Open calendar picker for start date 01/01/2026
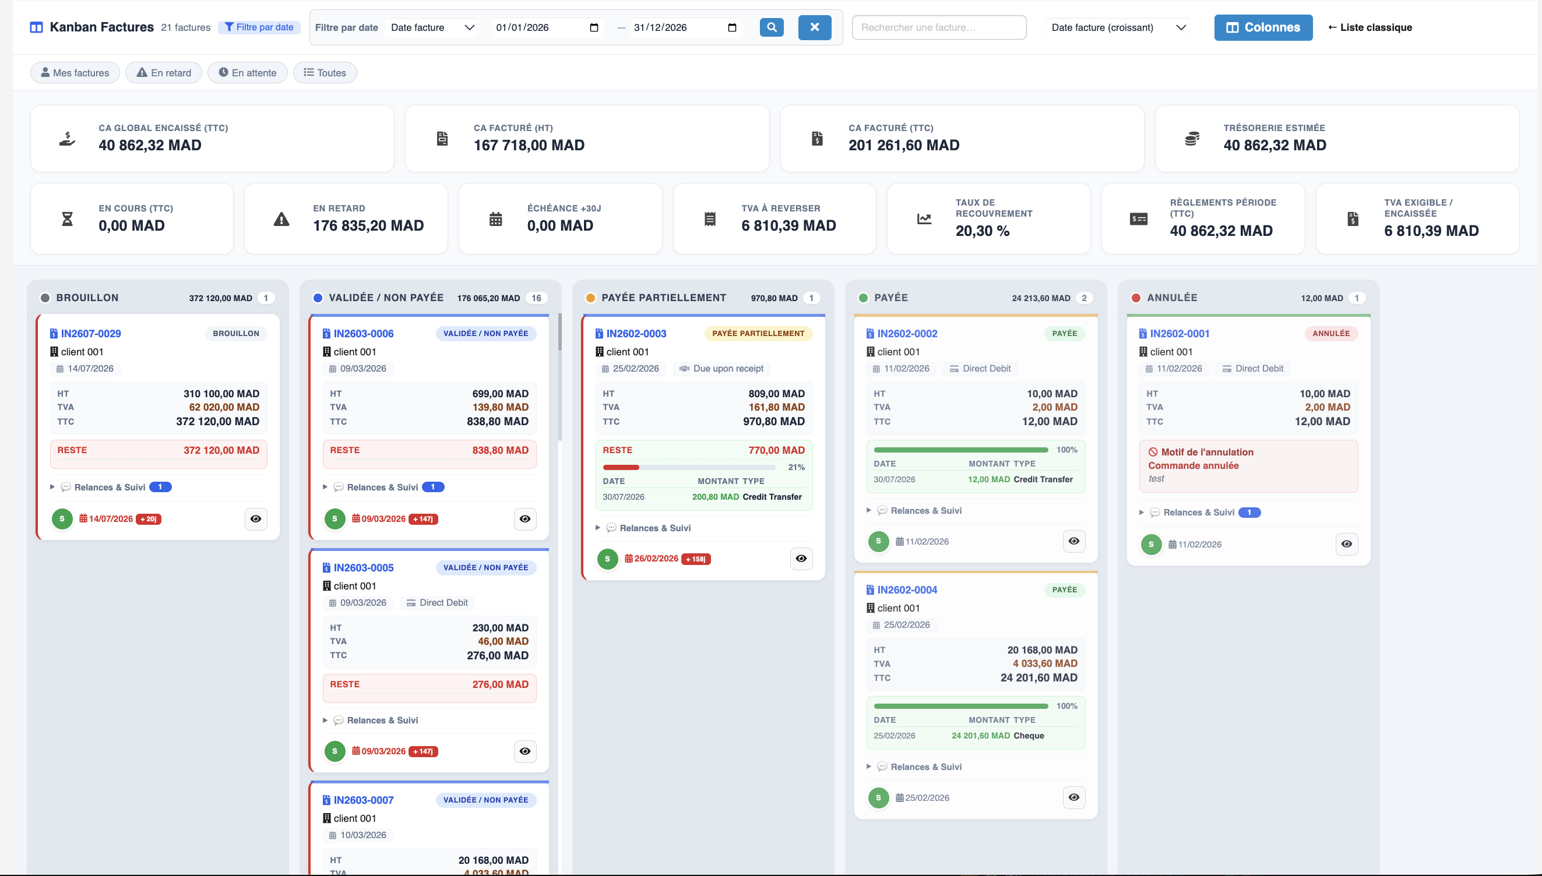This screenshot has width=1542, height=876. coord(594,27)
